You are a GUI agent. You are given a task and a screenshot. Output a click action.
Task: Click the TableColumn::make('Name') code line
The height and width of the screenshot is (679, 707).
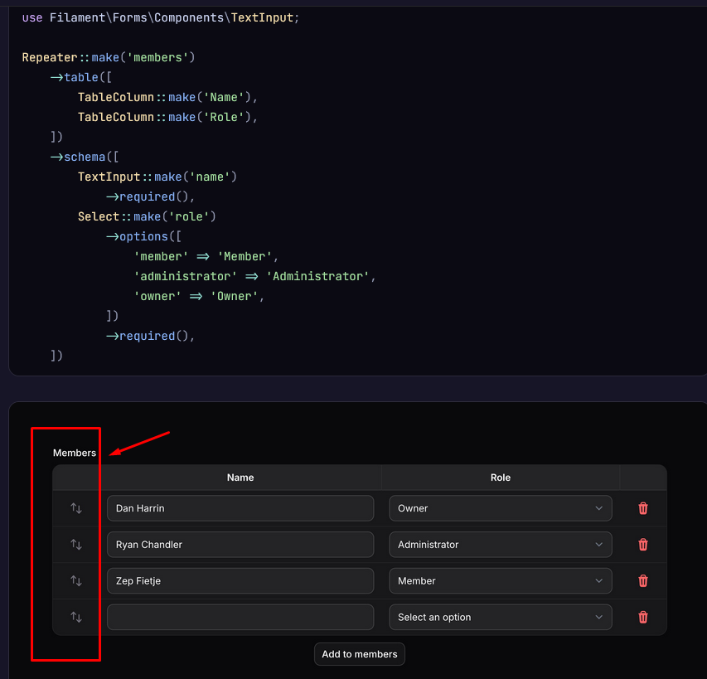pos(167,97)
